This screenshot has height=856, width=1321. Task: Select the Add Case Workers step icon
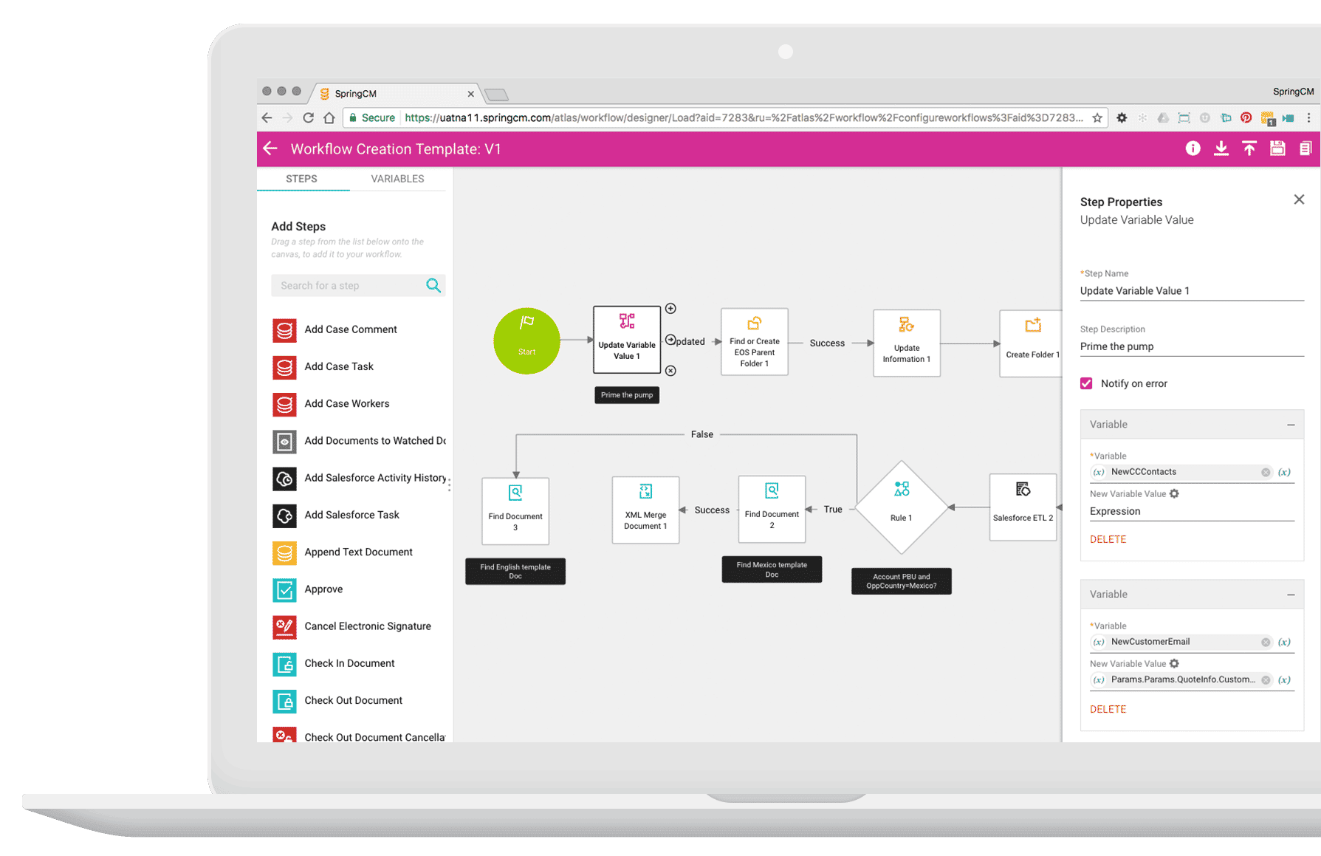click(x=284, y=404)
